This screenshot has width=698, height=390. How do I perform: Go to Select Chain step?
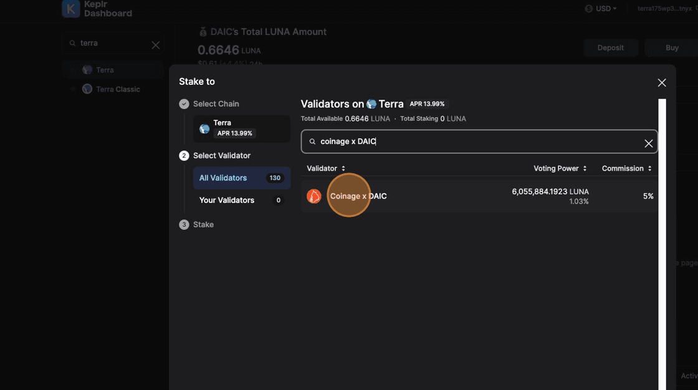[216, 104]
